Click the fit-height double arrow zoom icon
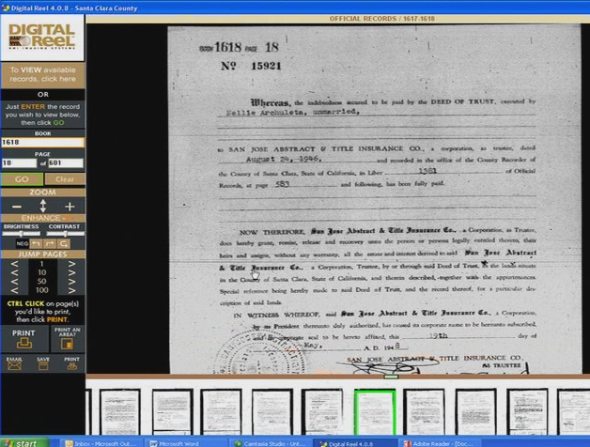Viewport: 590px width, 447px height. click(x=43, y=207)
